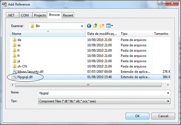Sort by Data de modificação column header
The height and width of the screenshot is (125, 181).
pos(102,34)
